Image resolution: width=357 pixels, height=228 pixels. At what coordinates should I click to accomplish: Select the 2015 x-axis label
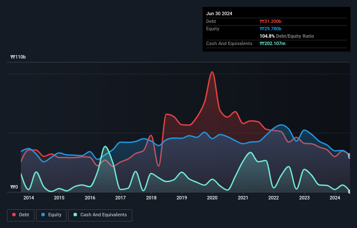pos(59,198)
